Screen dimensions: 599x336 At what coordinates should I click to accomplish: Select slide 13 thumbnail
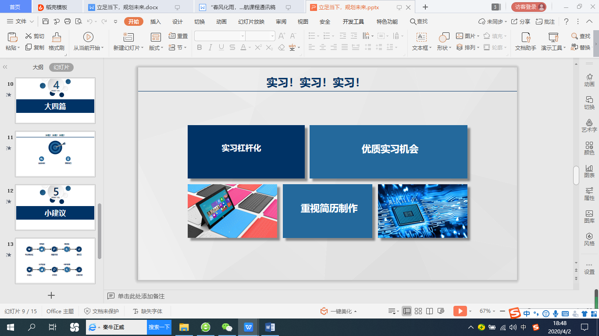coord(55,261)
